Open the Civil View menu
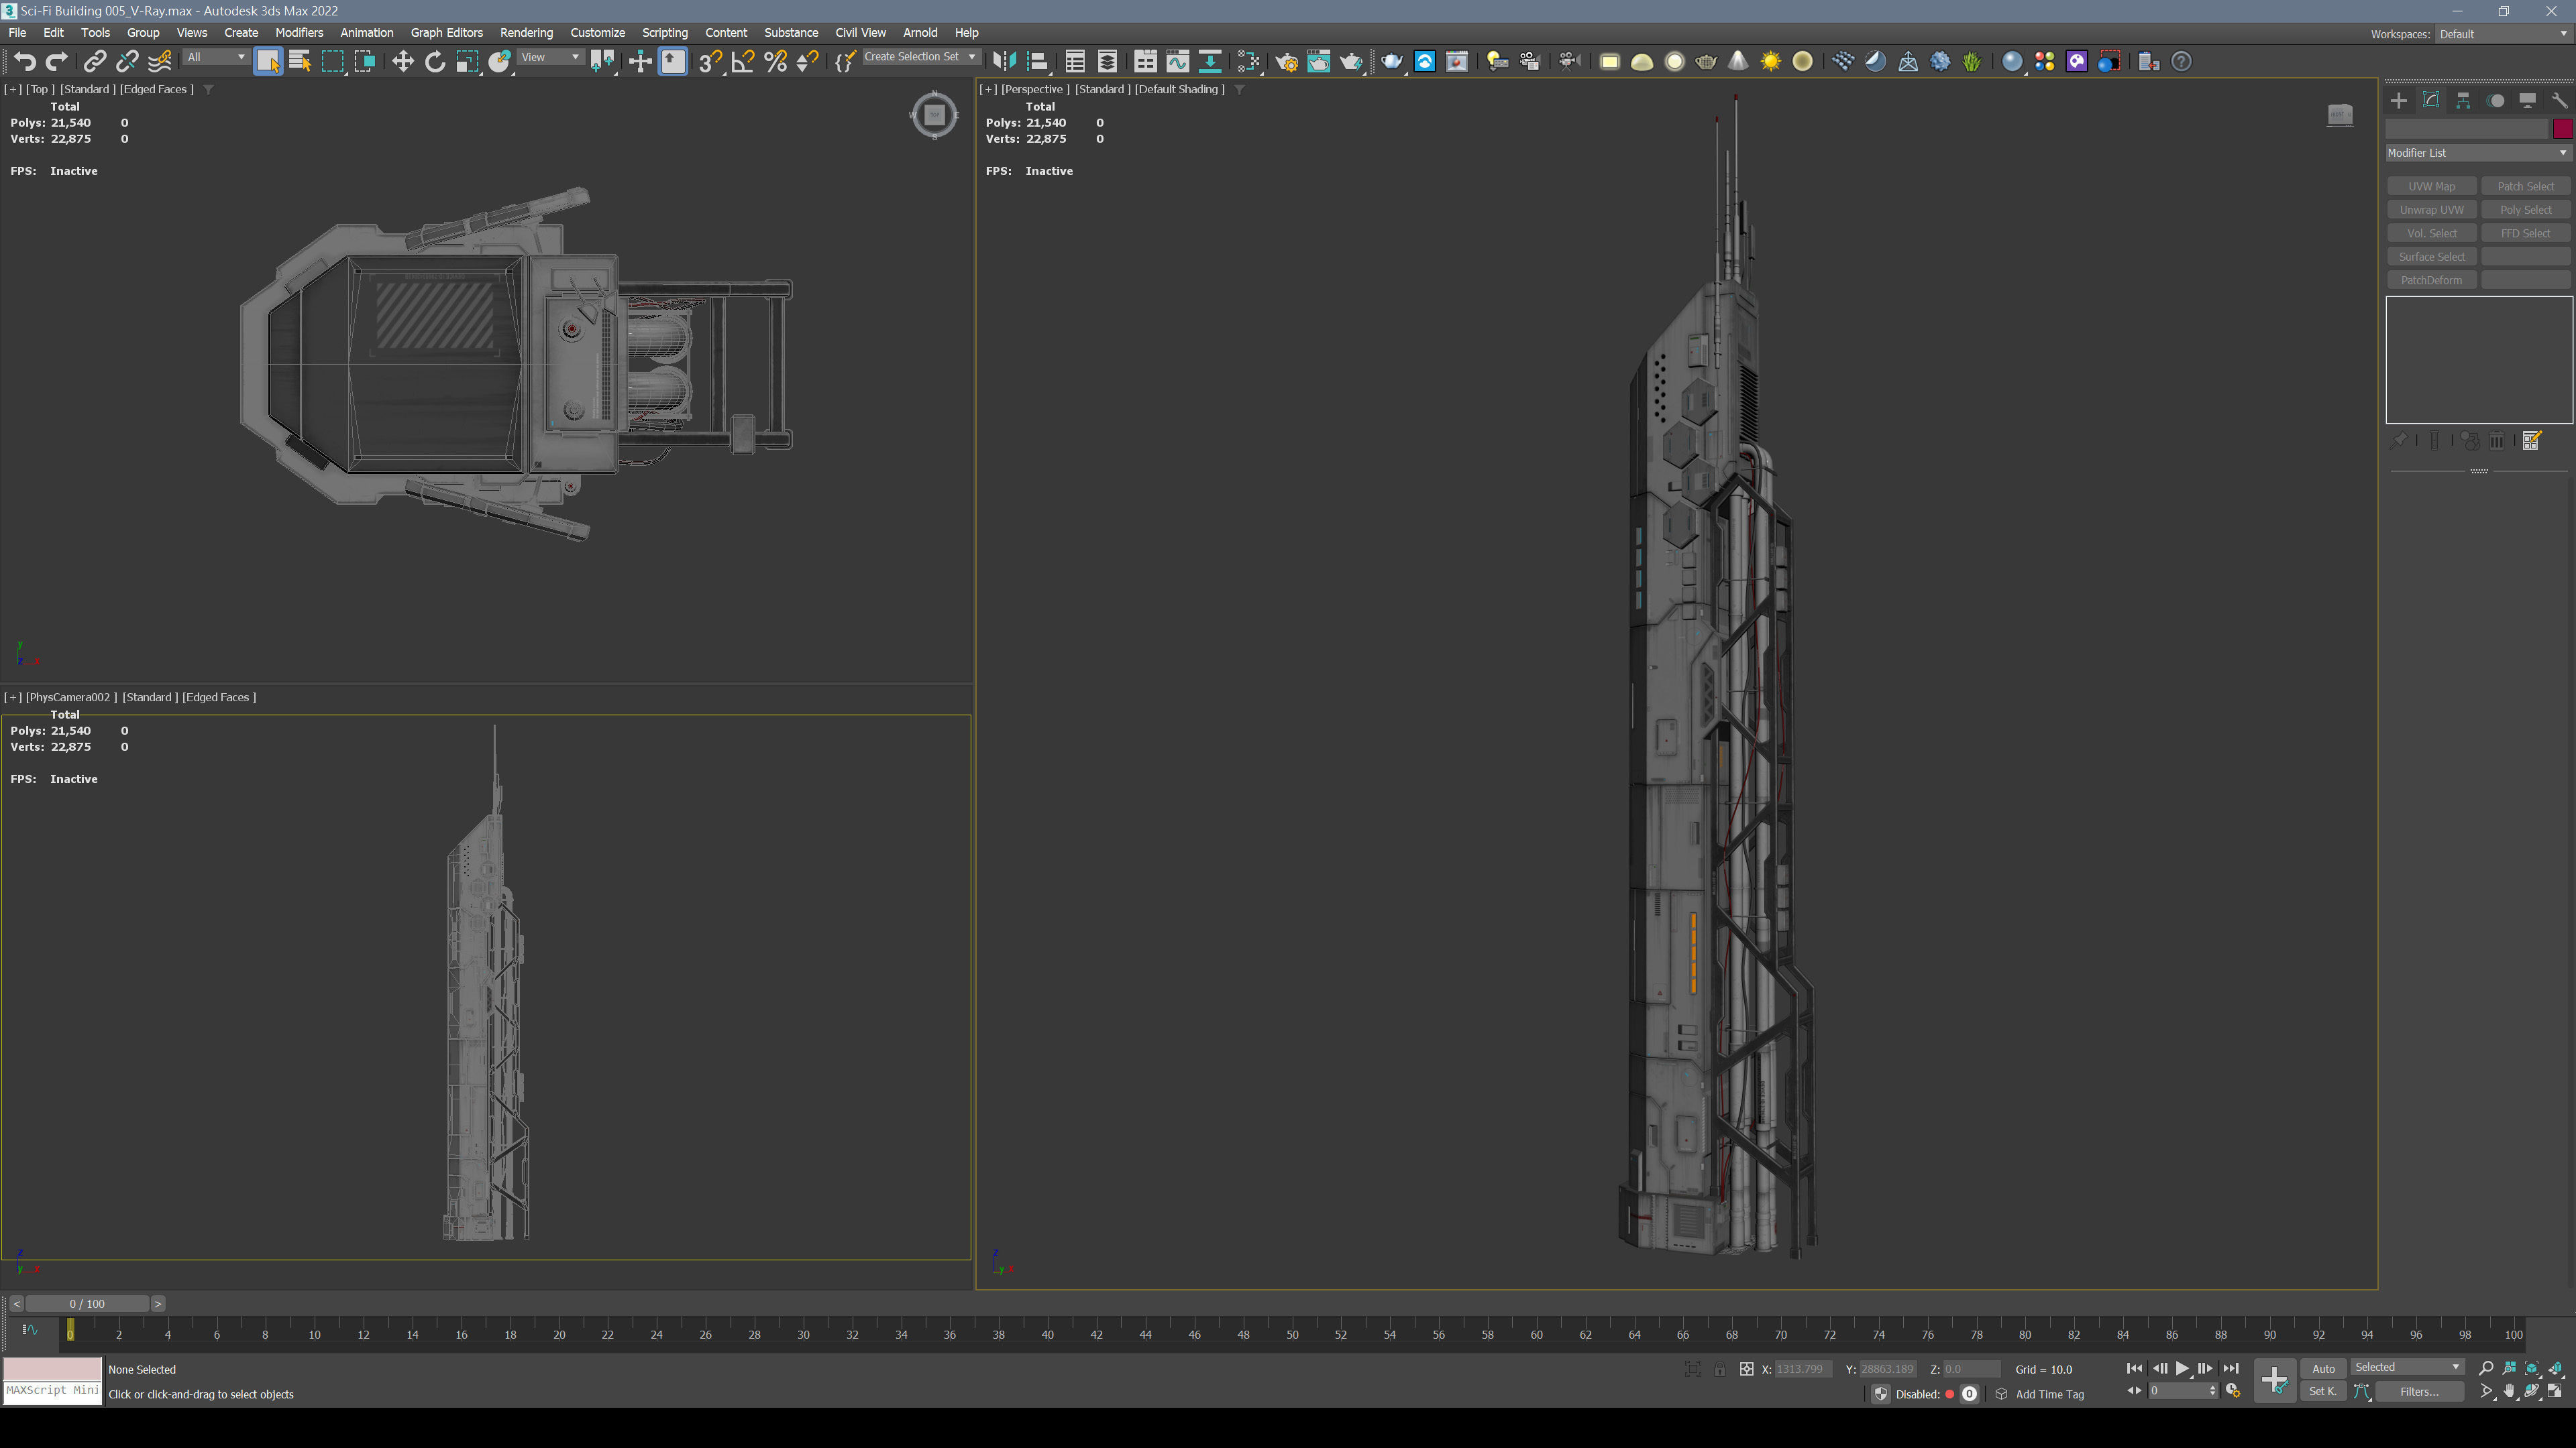 pyautogui.click(x=860, y=32)
